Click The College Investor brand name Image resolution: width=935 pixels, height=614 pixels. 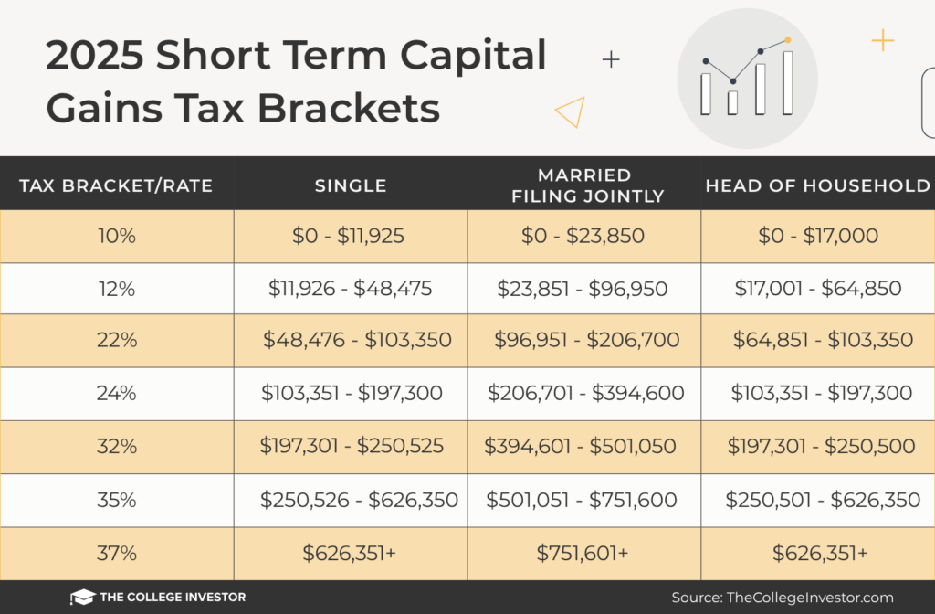pos(174,598)
